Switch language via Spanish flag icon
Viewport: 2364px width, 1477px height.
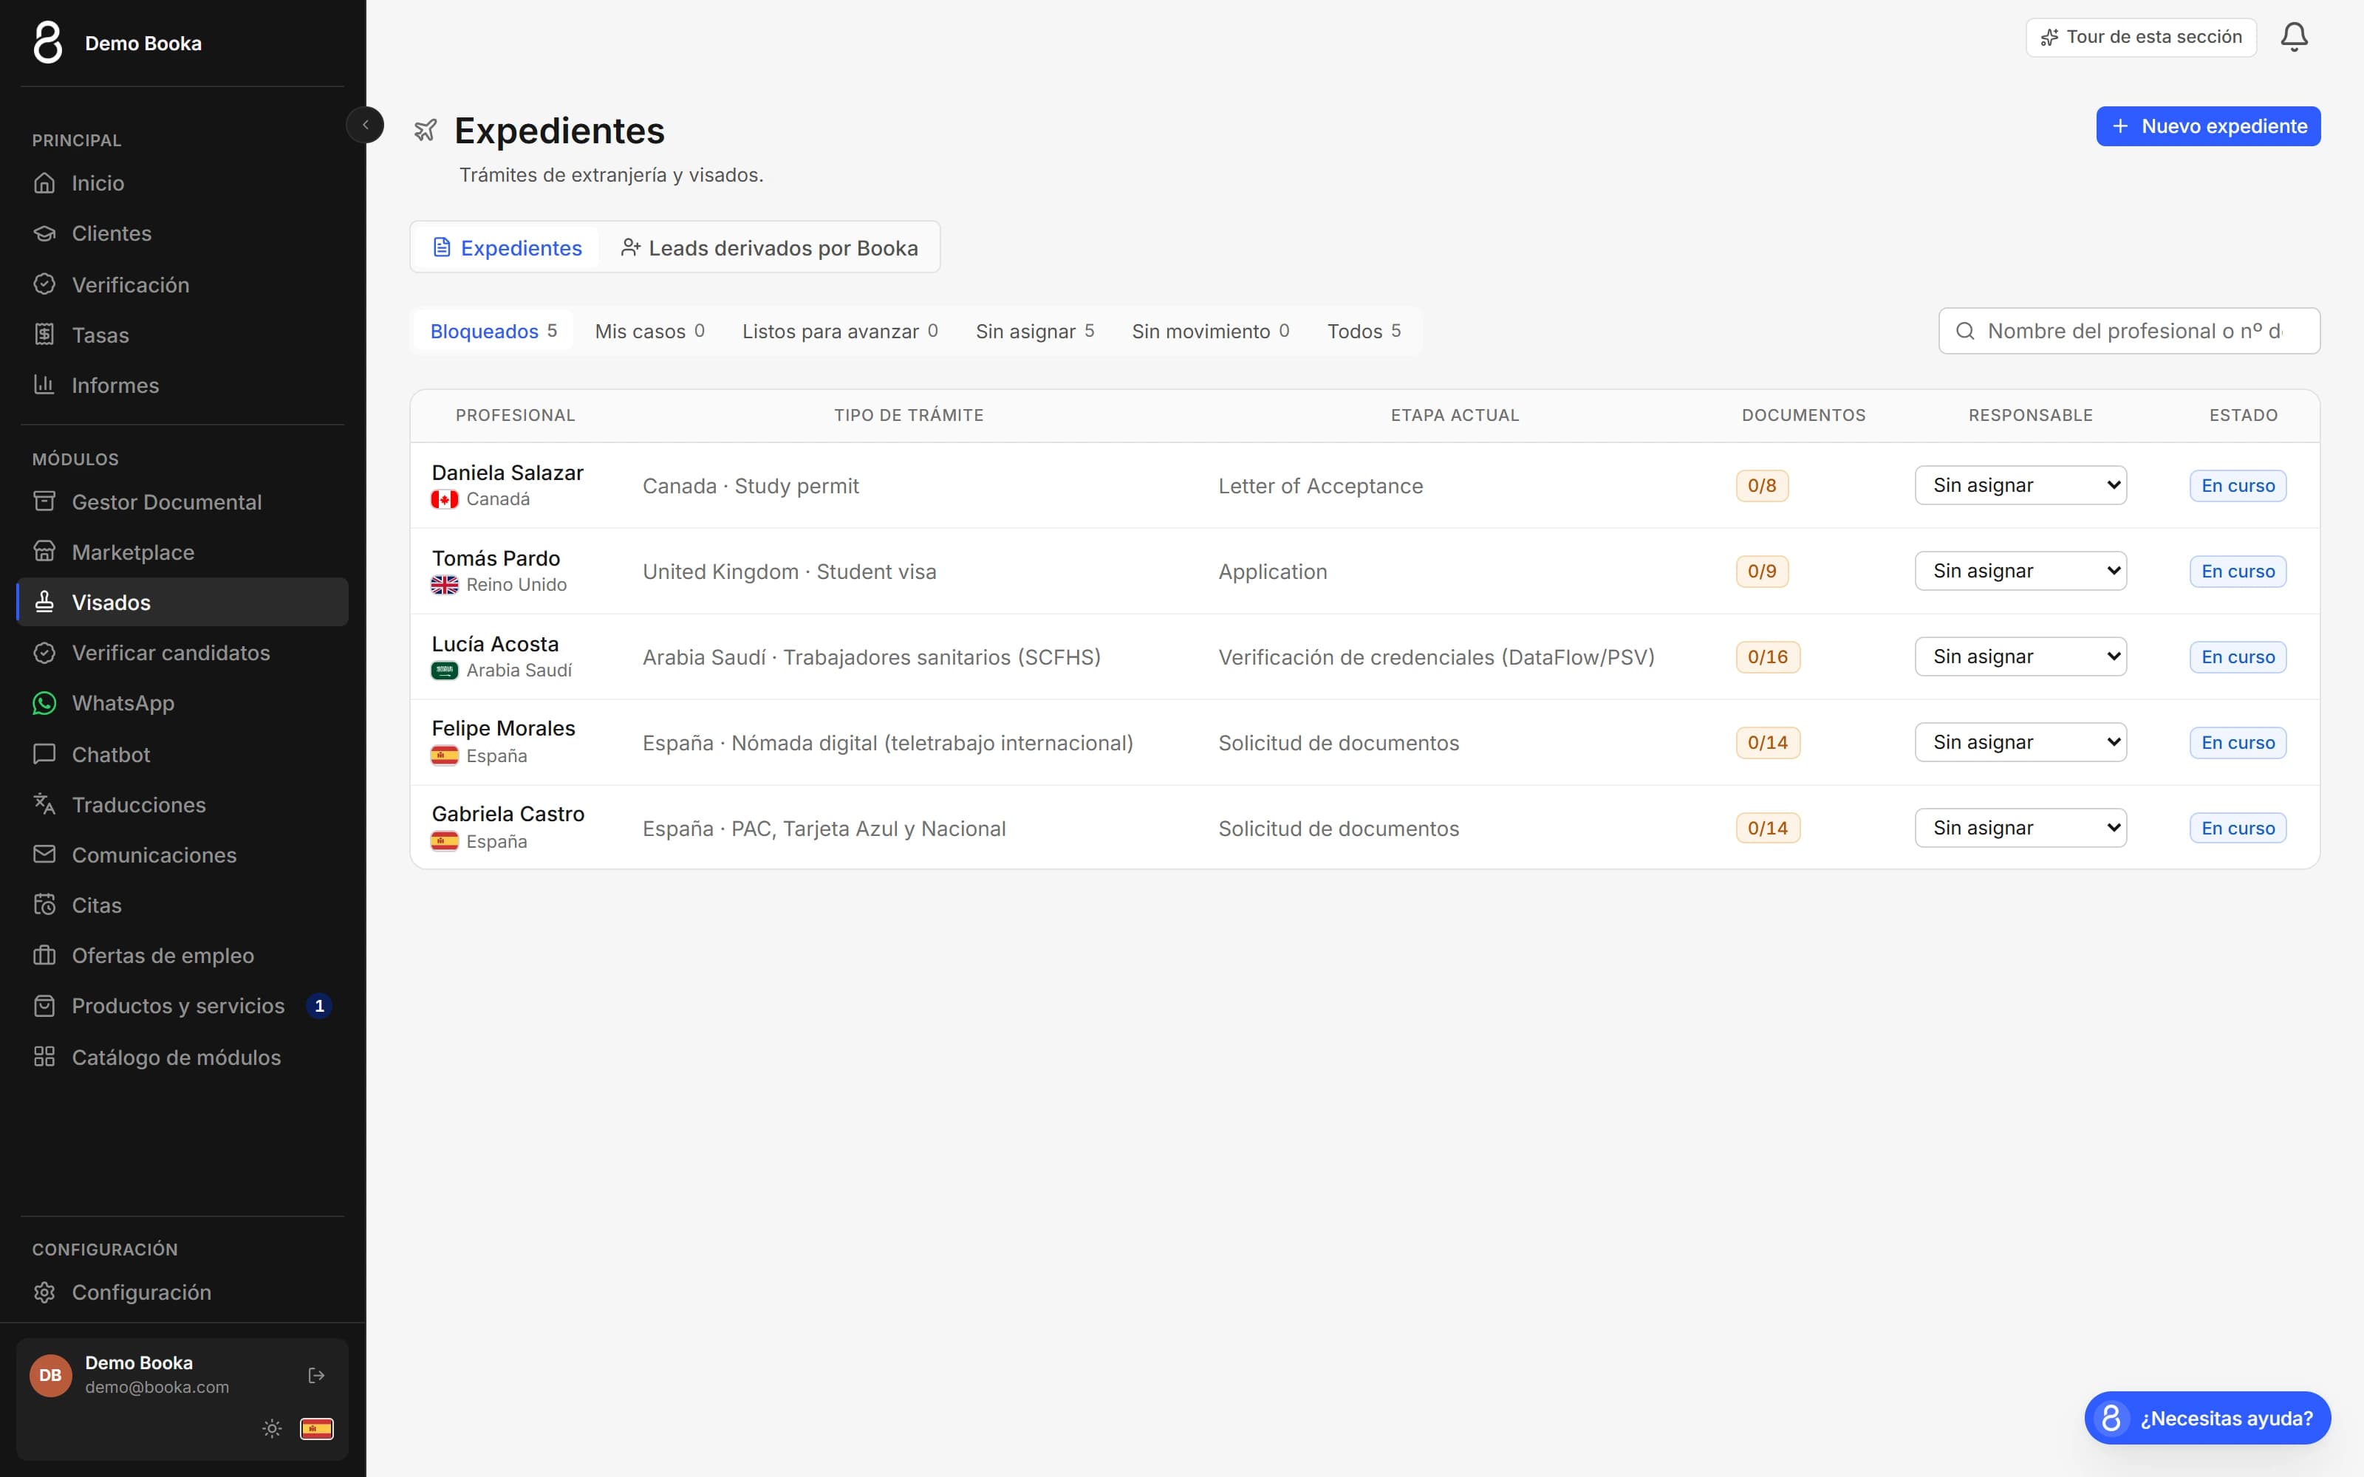pyautogui.click(x=316, y=1428)
